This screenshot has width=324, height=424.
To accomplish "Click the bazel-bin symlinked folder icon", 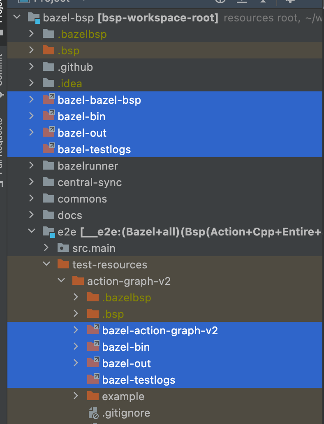I will point(49,116).
